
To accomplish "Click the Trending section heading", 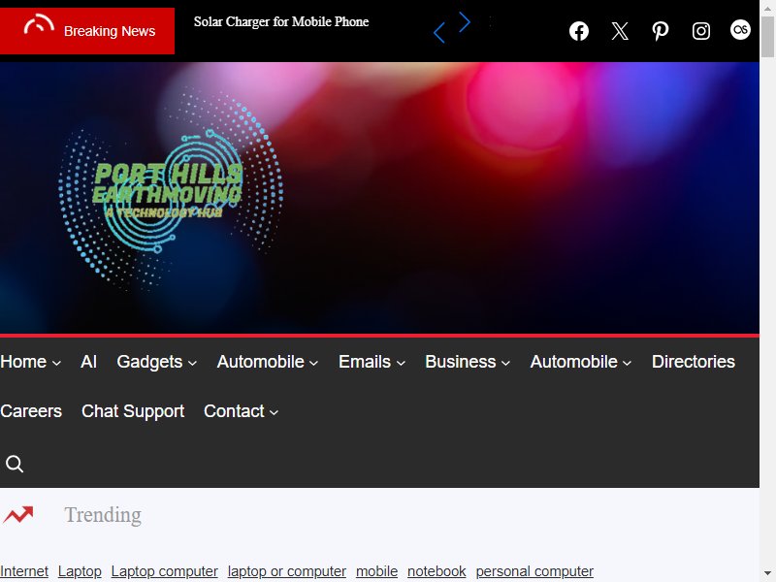I will [103, 515].
